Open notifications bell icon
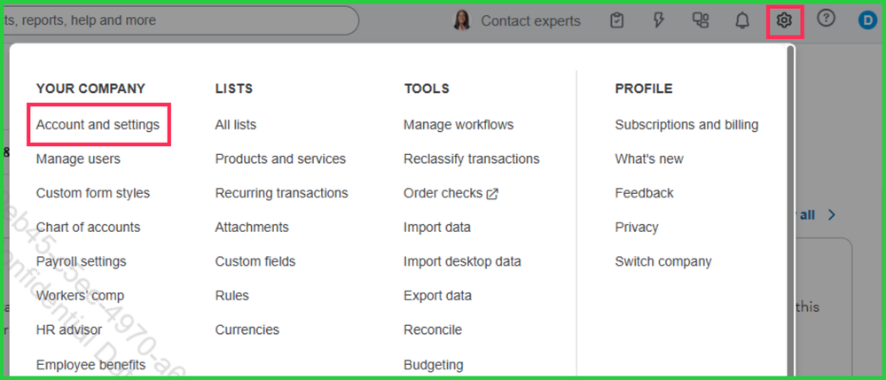This screenshot has height=380, width=886. (x=742, y=20)
